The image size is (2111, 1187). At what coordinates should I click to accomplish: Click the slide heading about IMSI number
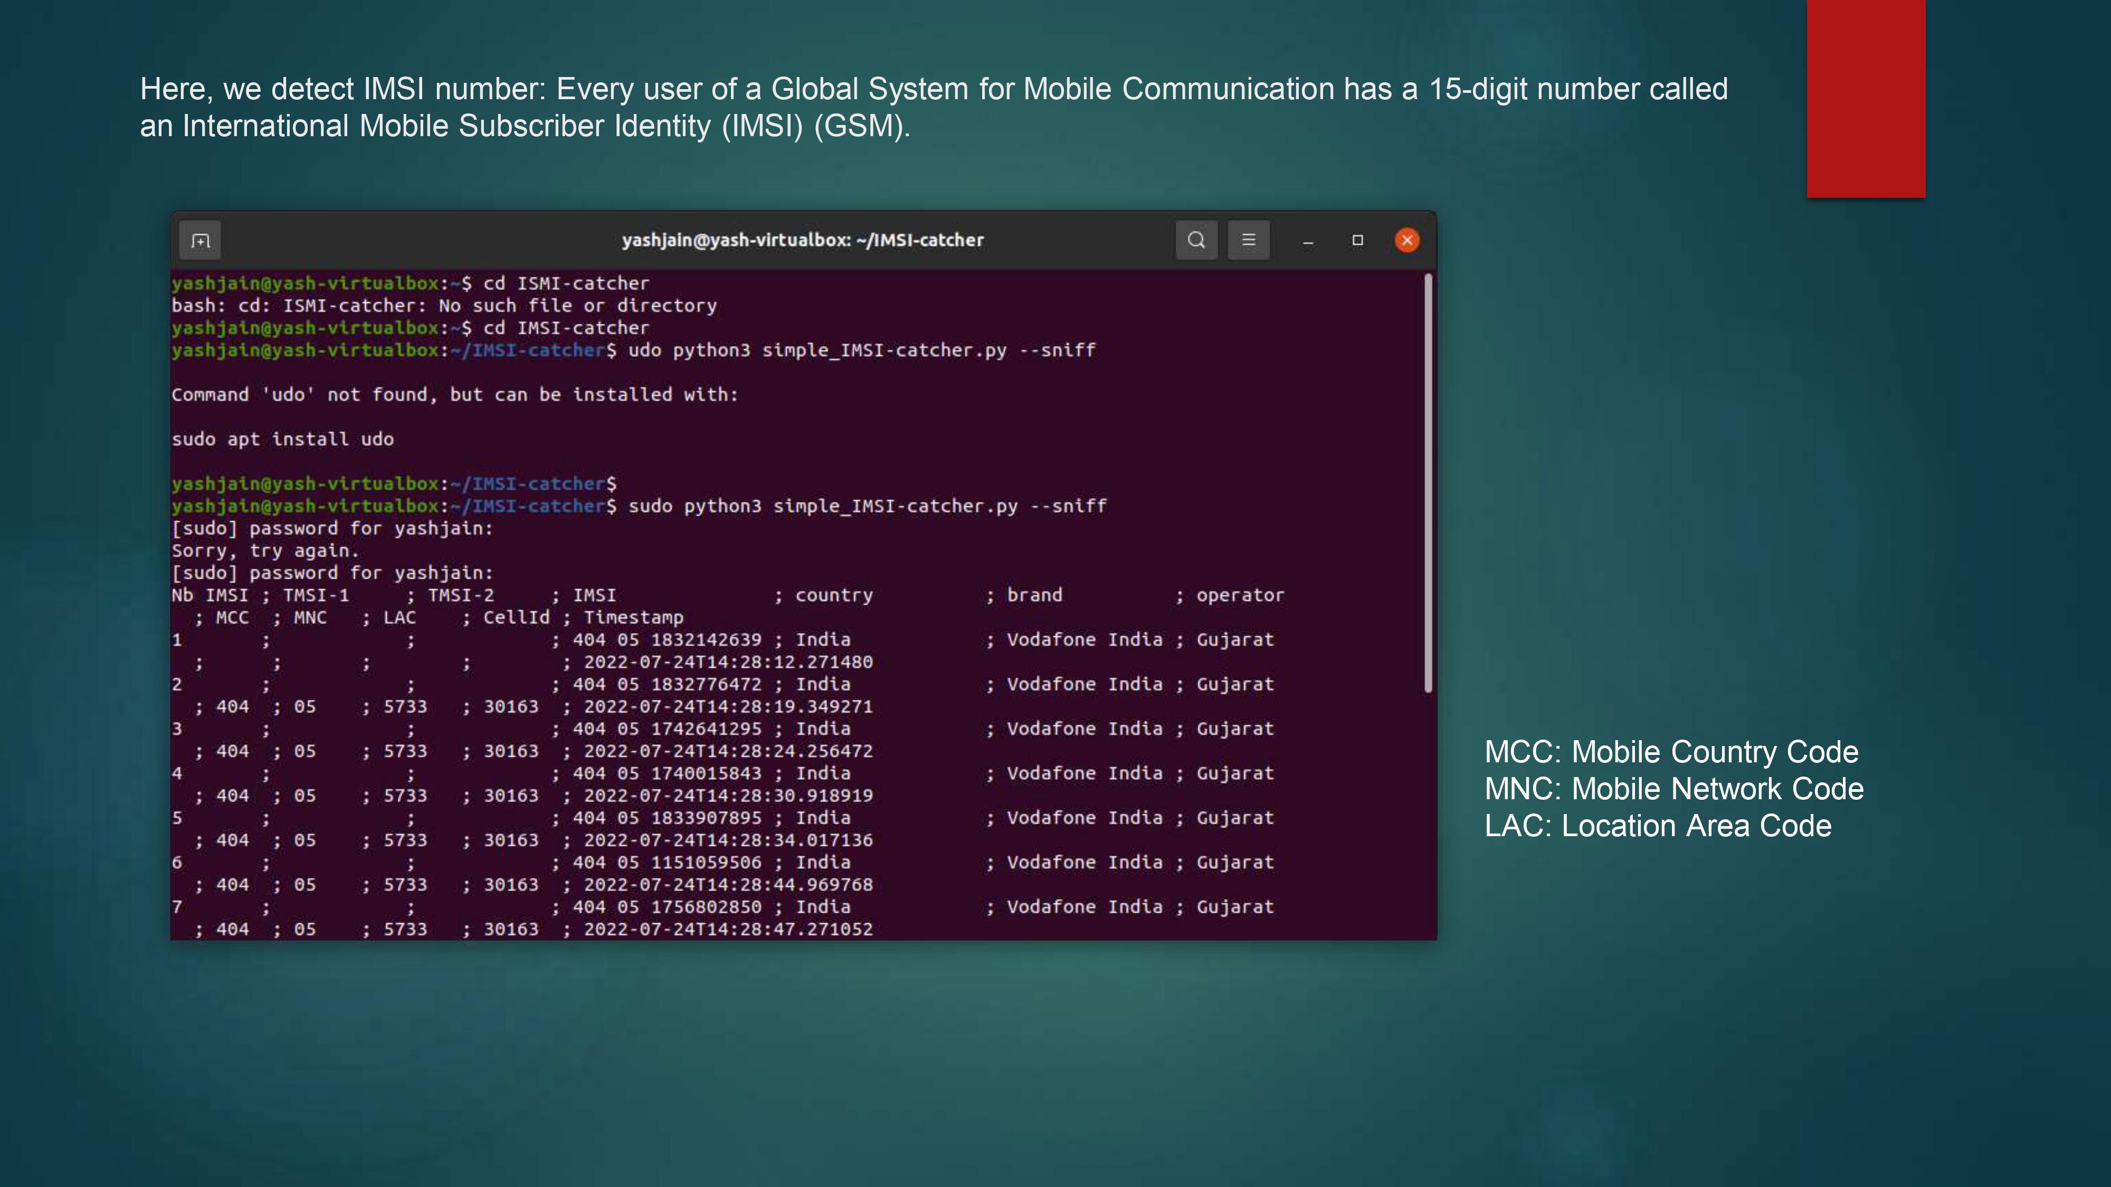click(x=934, y=107)
